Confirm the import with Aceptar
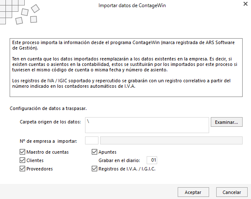The image size is (251, 199). coord(193,192)
